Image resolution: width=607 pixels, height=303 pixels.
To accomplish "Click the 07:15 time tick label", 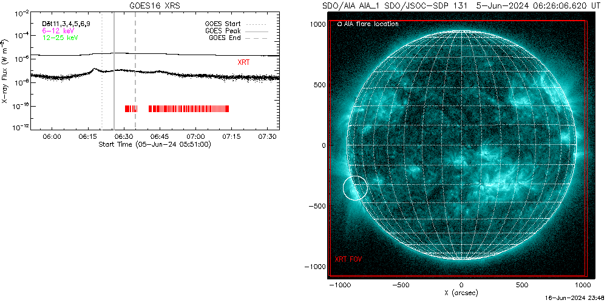I will [x=231, y=136].
